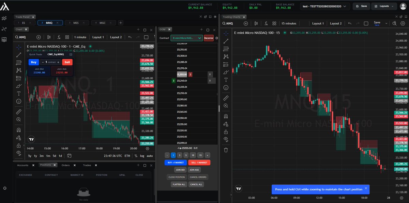The image size is (409, 203).
Task: Pick the XABCD pattern tool in right chart
Action: (x=226, y=56)
